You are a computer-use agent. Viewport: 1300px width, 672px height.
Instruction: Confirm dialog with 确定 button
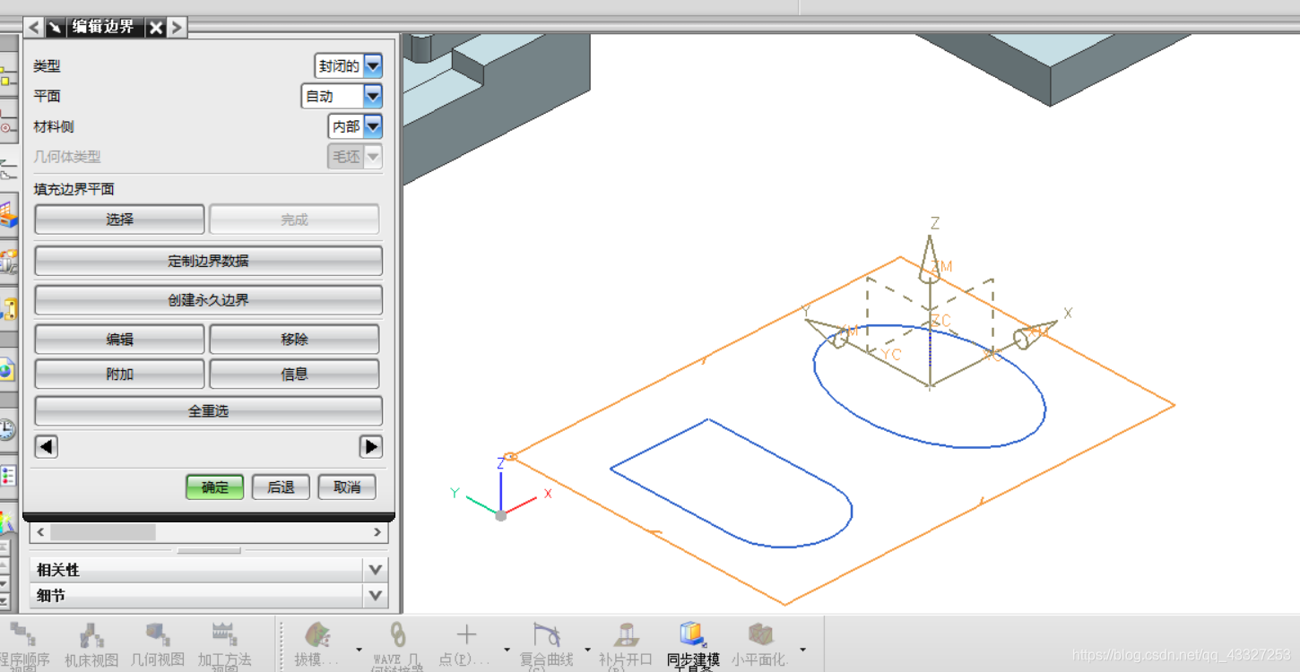tap(215, 487)
